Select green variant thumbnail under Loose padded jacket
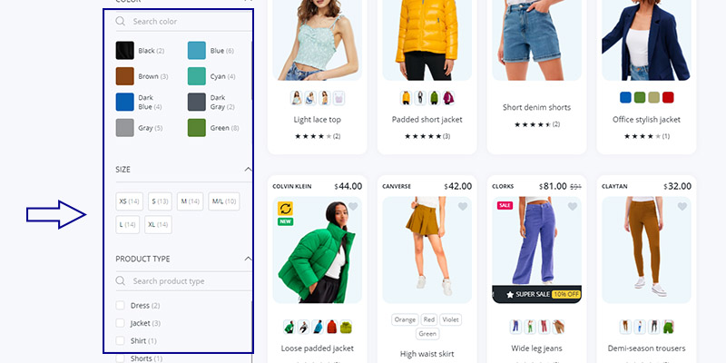 pyautogui.click(x=289, y=327)
